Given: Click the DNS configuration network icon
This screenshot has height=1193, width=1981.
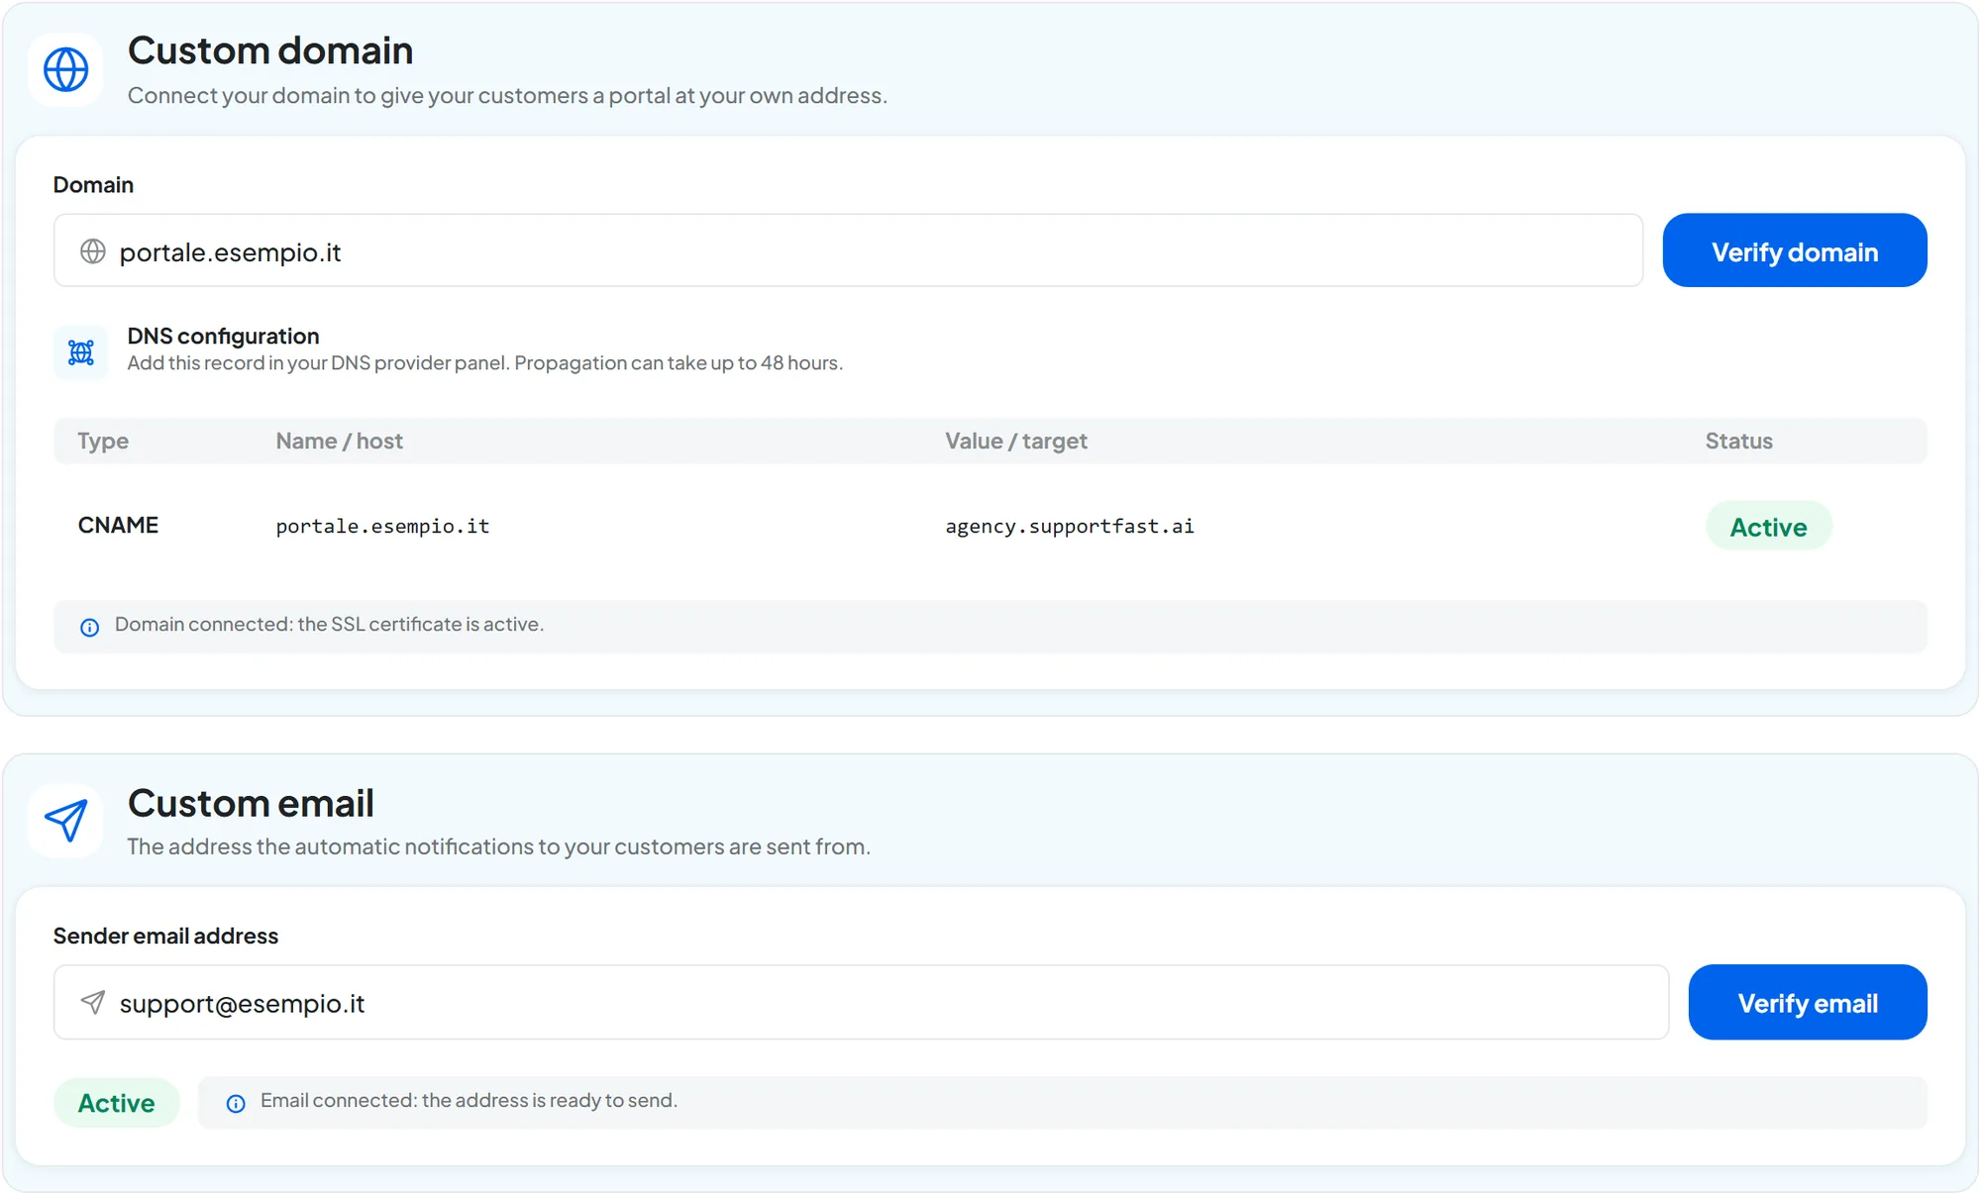Looking at the screenshot, I should coord(80,351).
